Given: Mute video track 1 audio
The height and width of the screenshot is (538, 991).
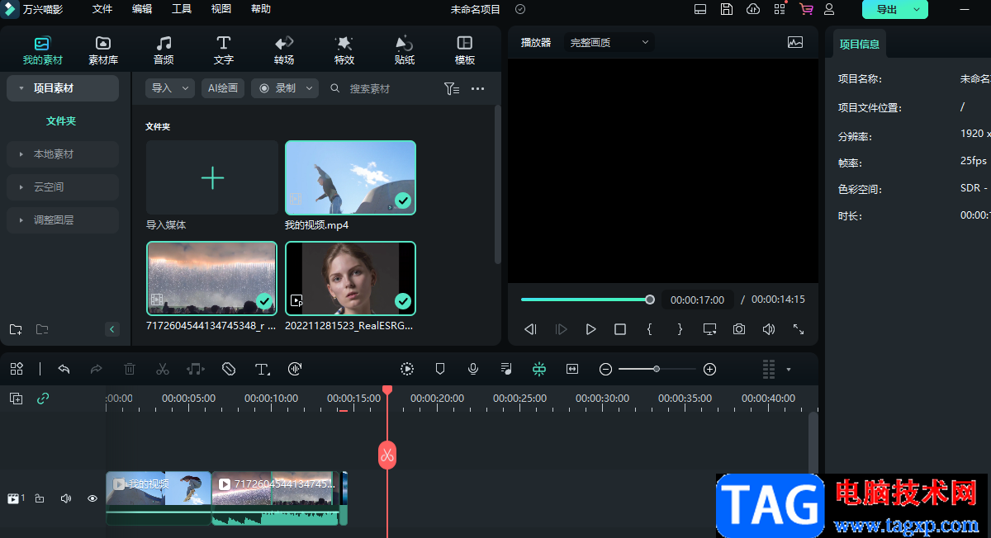Looking at the screenshot, I should coord(66,498).
